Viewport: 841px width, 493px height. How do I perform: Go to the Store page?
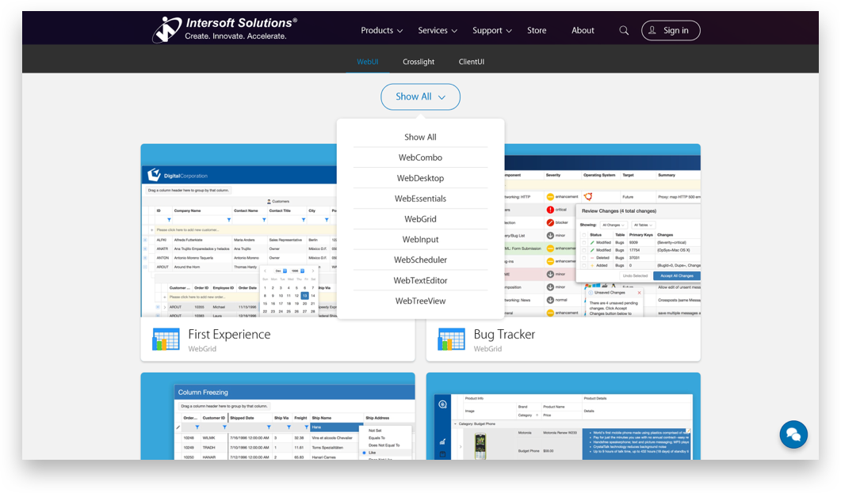537,31
